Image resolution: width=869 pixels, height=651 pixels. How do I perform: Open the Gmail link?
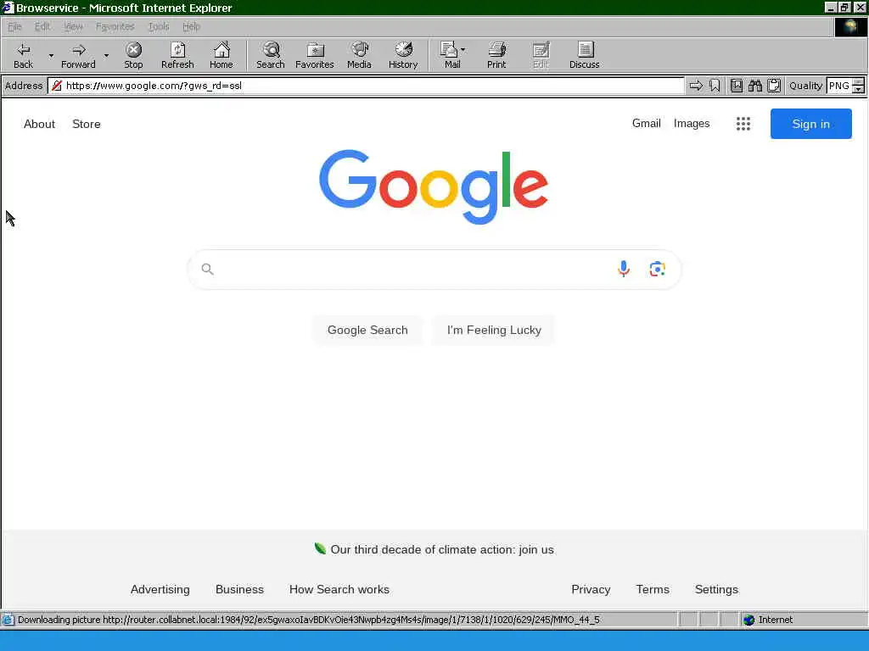tap(646, 124)
